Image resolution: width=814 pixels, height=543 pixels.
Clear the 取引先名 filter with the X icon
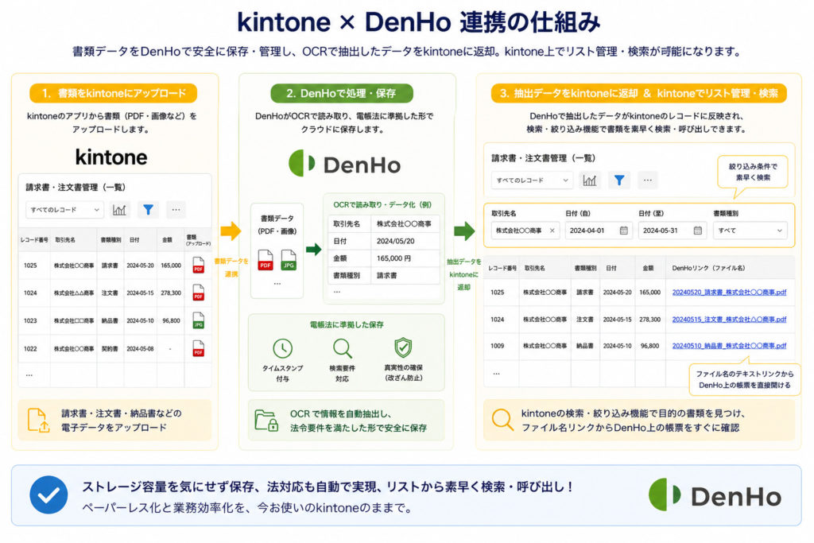pos(552,231)
